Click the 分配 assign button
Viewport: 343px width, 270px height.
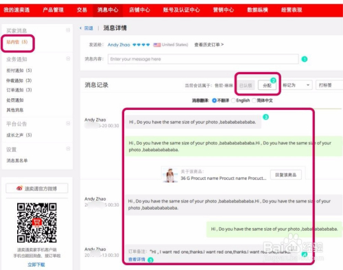coord(267,85)
